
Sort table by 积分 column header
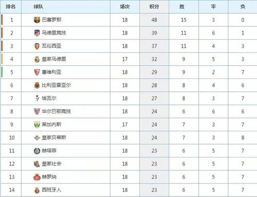tap(154, 7)
